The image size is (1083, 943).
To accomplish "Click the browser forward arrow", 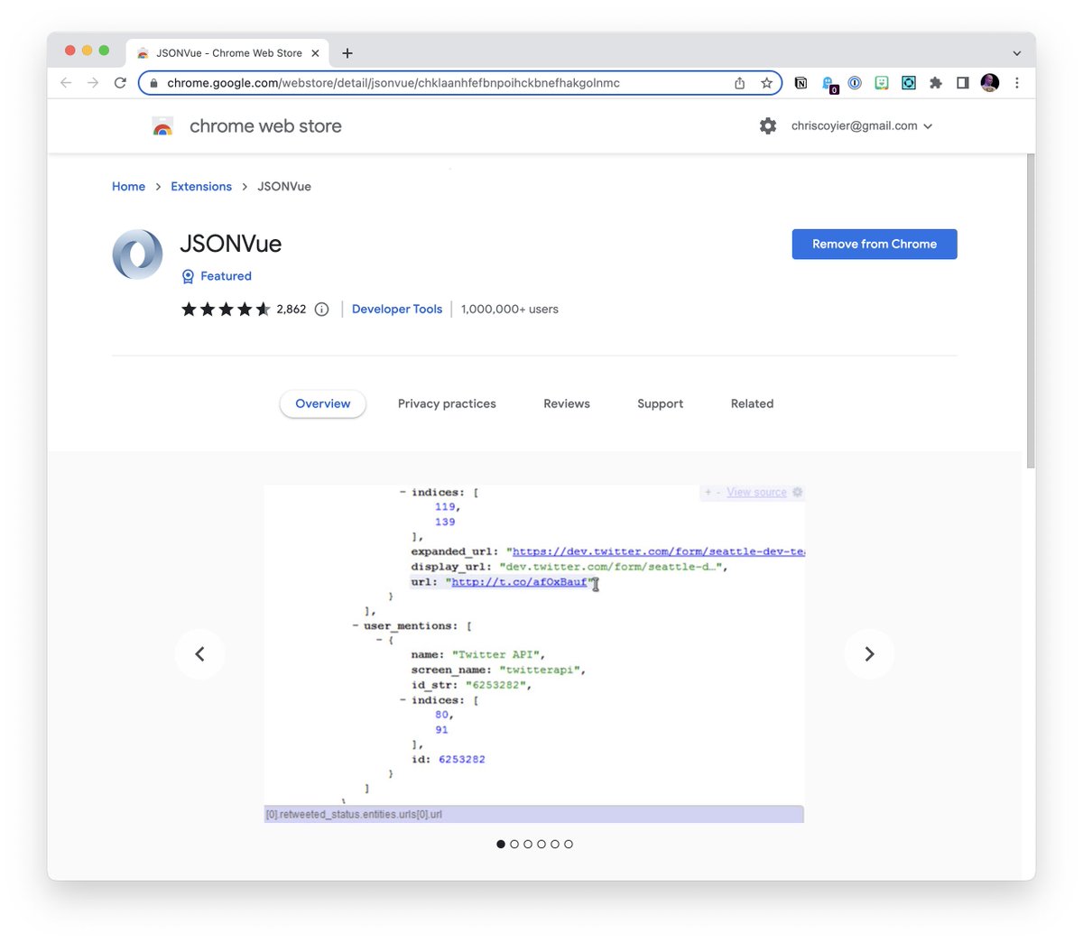I will click(93, 83).
